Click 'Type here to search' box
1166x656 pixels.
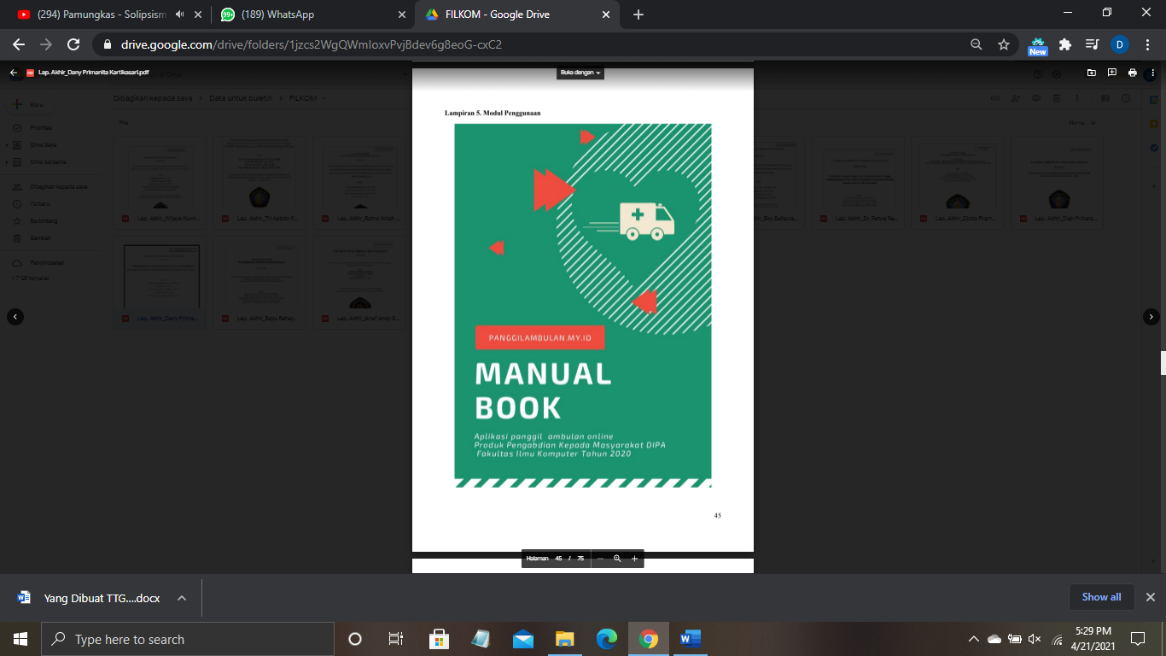[x=188, y=639]
